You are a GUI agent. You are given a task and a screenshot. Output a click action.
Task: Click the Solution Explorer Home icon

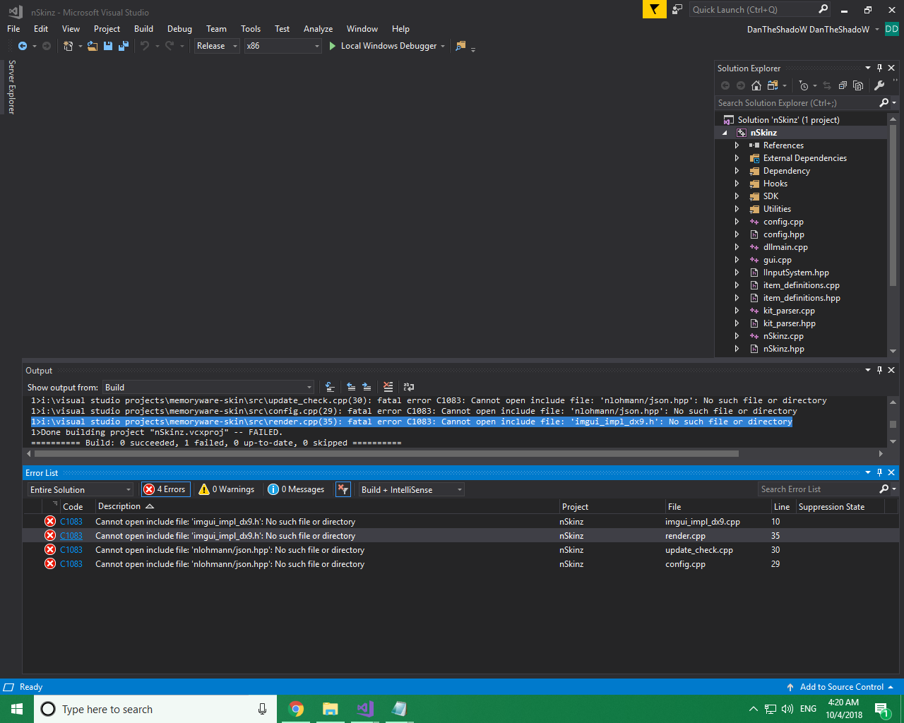[756, 85]
